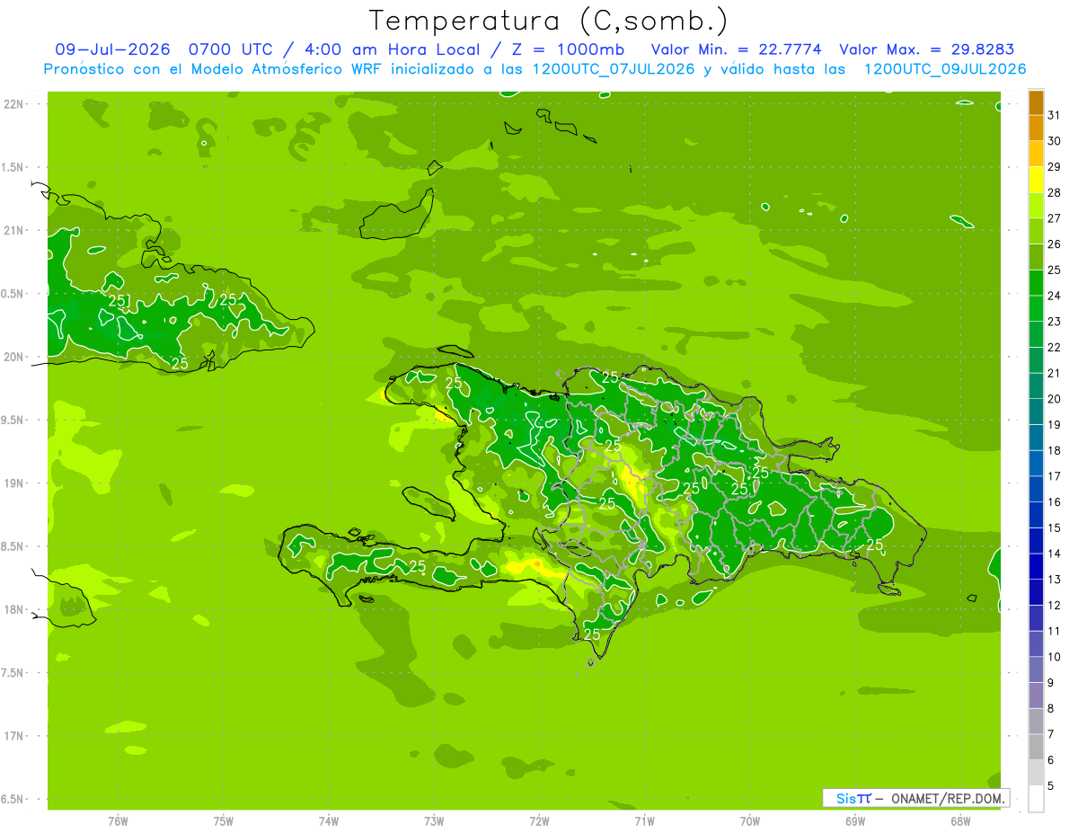Screen dimensions: 1078x833
Task: Select the date text "09-Jul-2026"
Action: tap(112, 49)
